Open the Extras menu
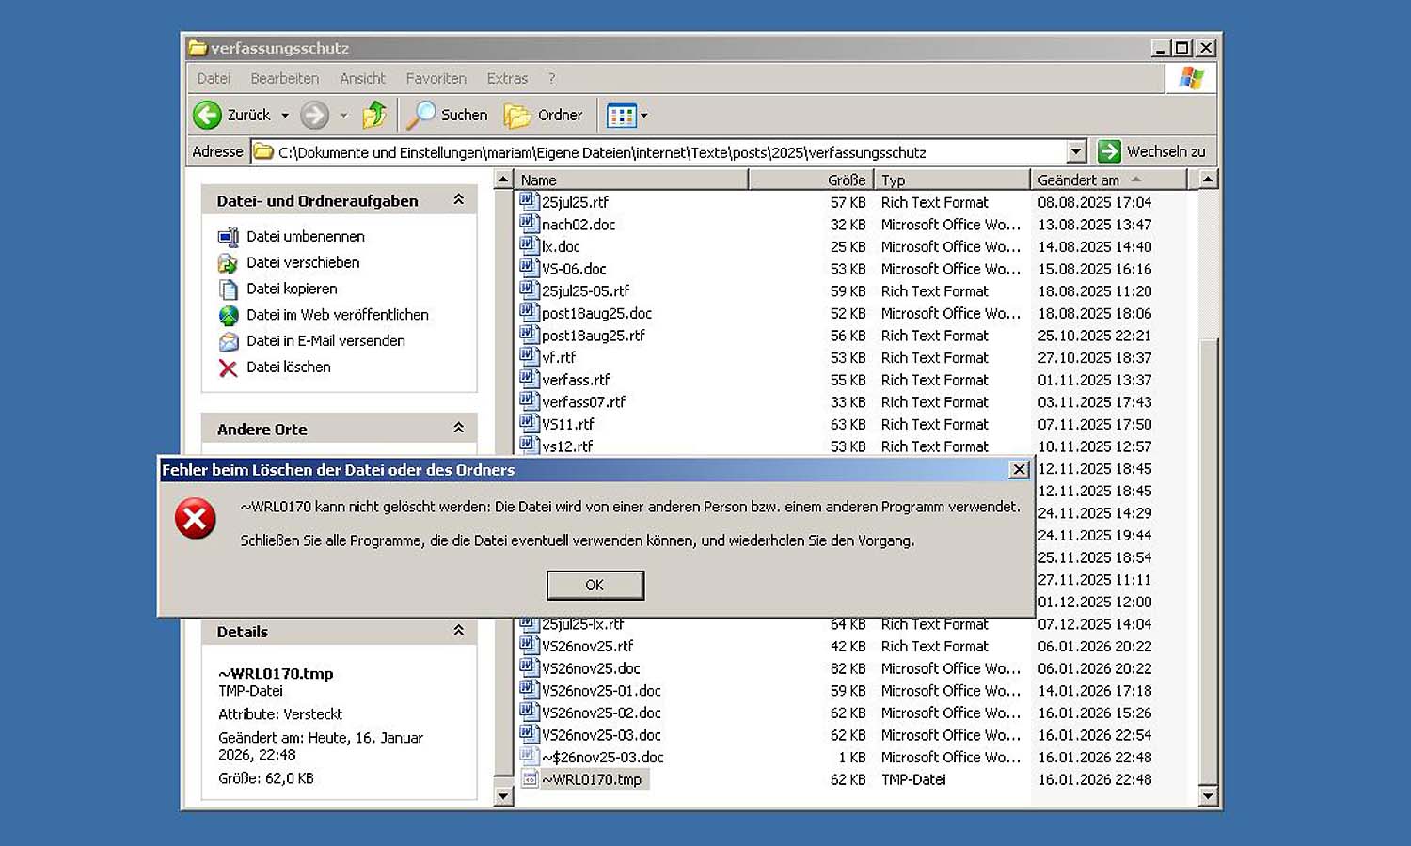This screenshot has height=846, width=1411. (x=507, y=78)
